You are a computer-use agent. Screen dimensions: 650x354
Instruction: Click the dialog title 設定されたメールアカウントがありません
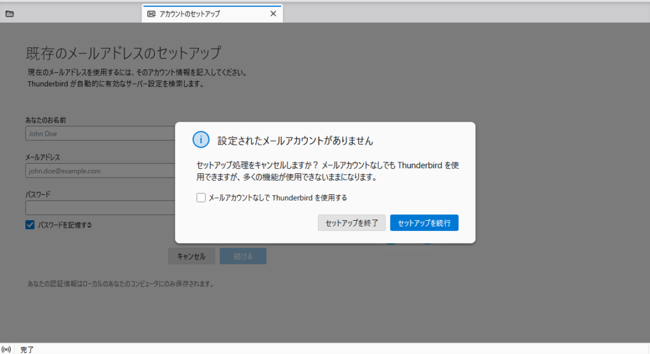[295, 140]
